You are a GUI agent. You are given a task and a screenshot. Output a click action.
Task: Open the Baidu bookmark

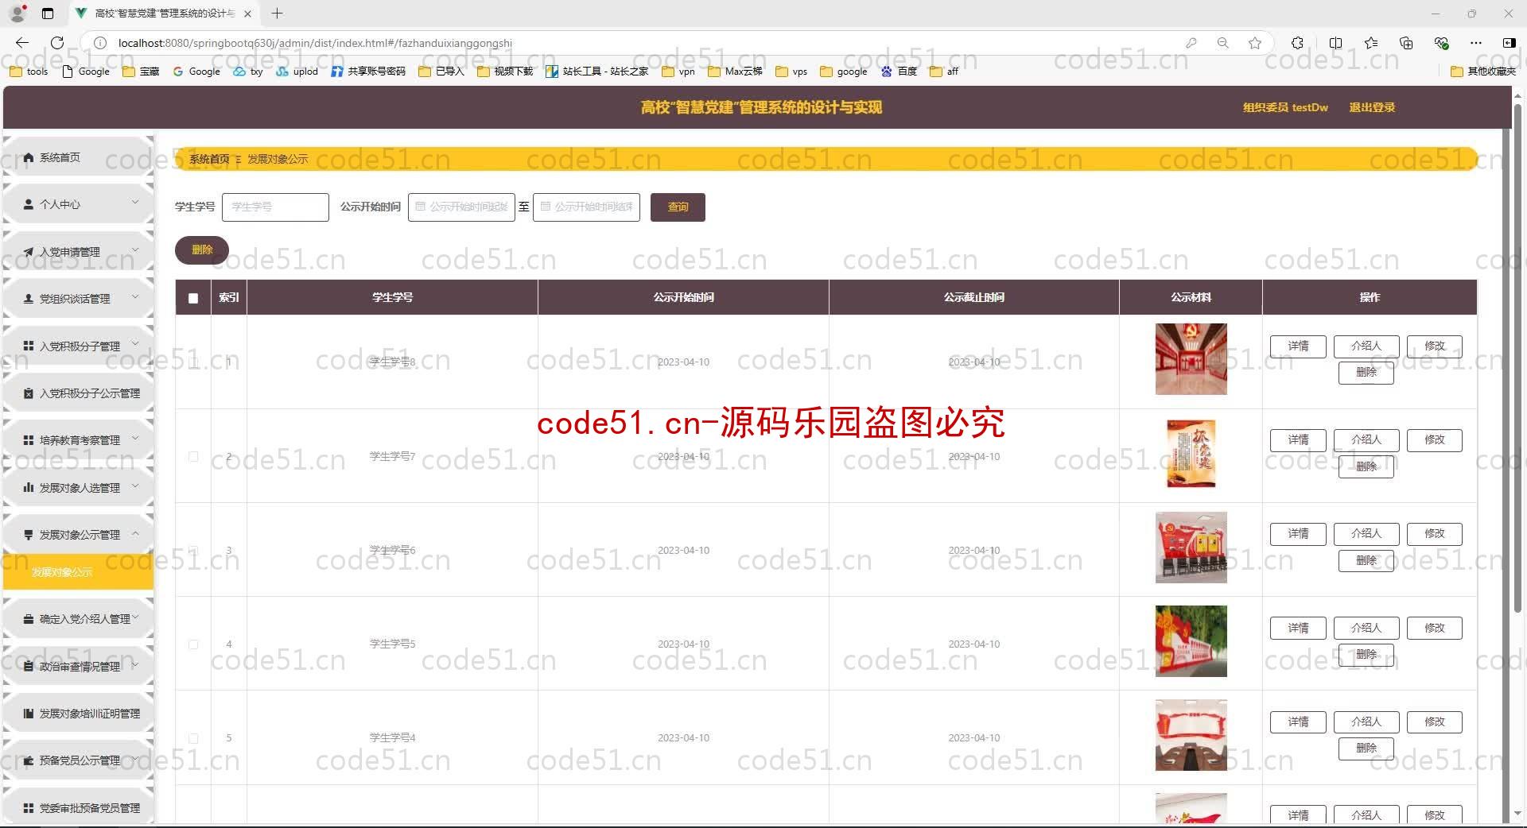point(899,72)
